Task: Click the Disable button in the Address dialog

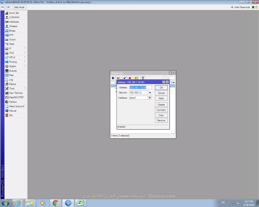Action: click(161, 105)
